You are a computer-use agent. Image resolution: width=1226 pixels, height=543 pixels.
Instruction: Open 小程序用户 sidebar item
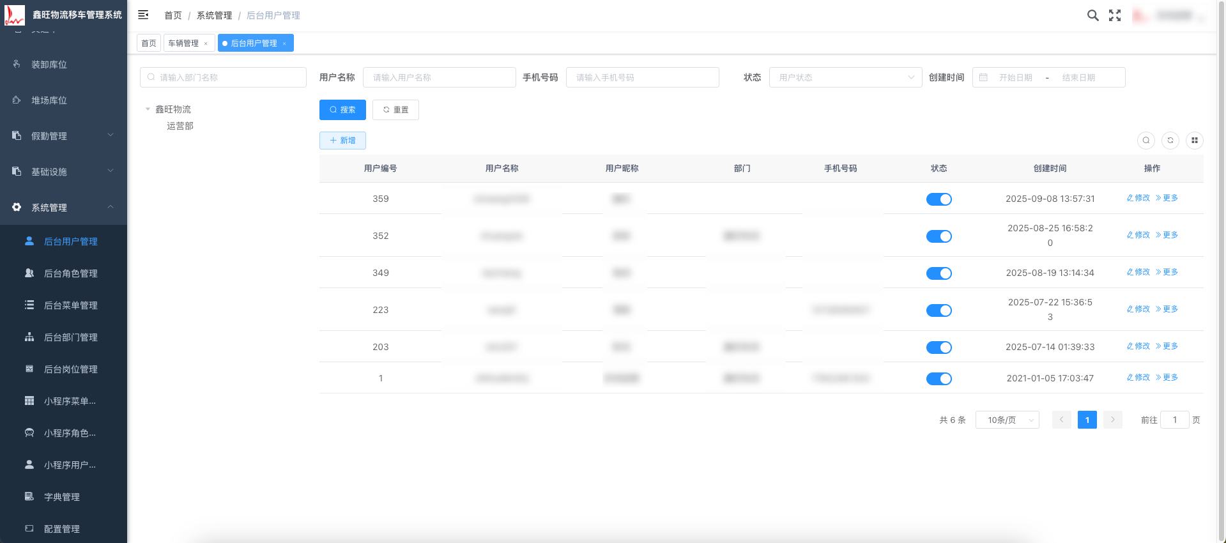click(63, 465)
